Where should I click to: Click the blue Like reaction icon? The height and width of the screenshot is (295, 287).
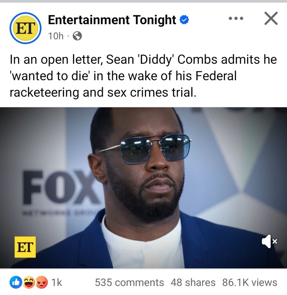pyautogui.click(x=16, y=282)
